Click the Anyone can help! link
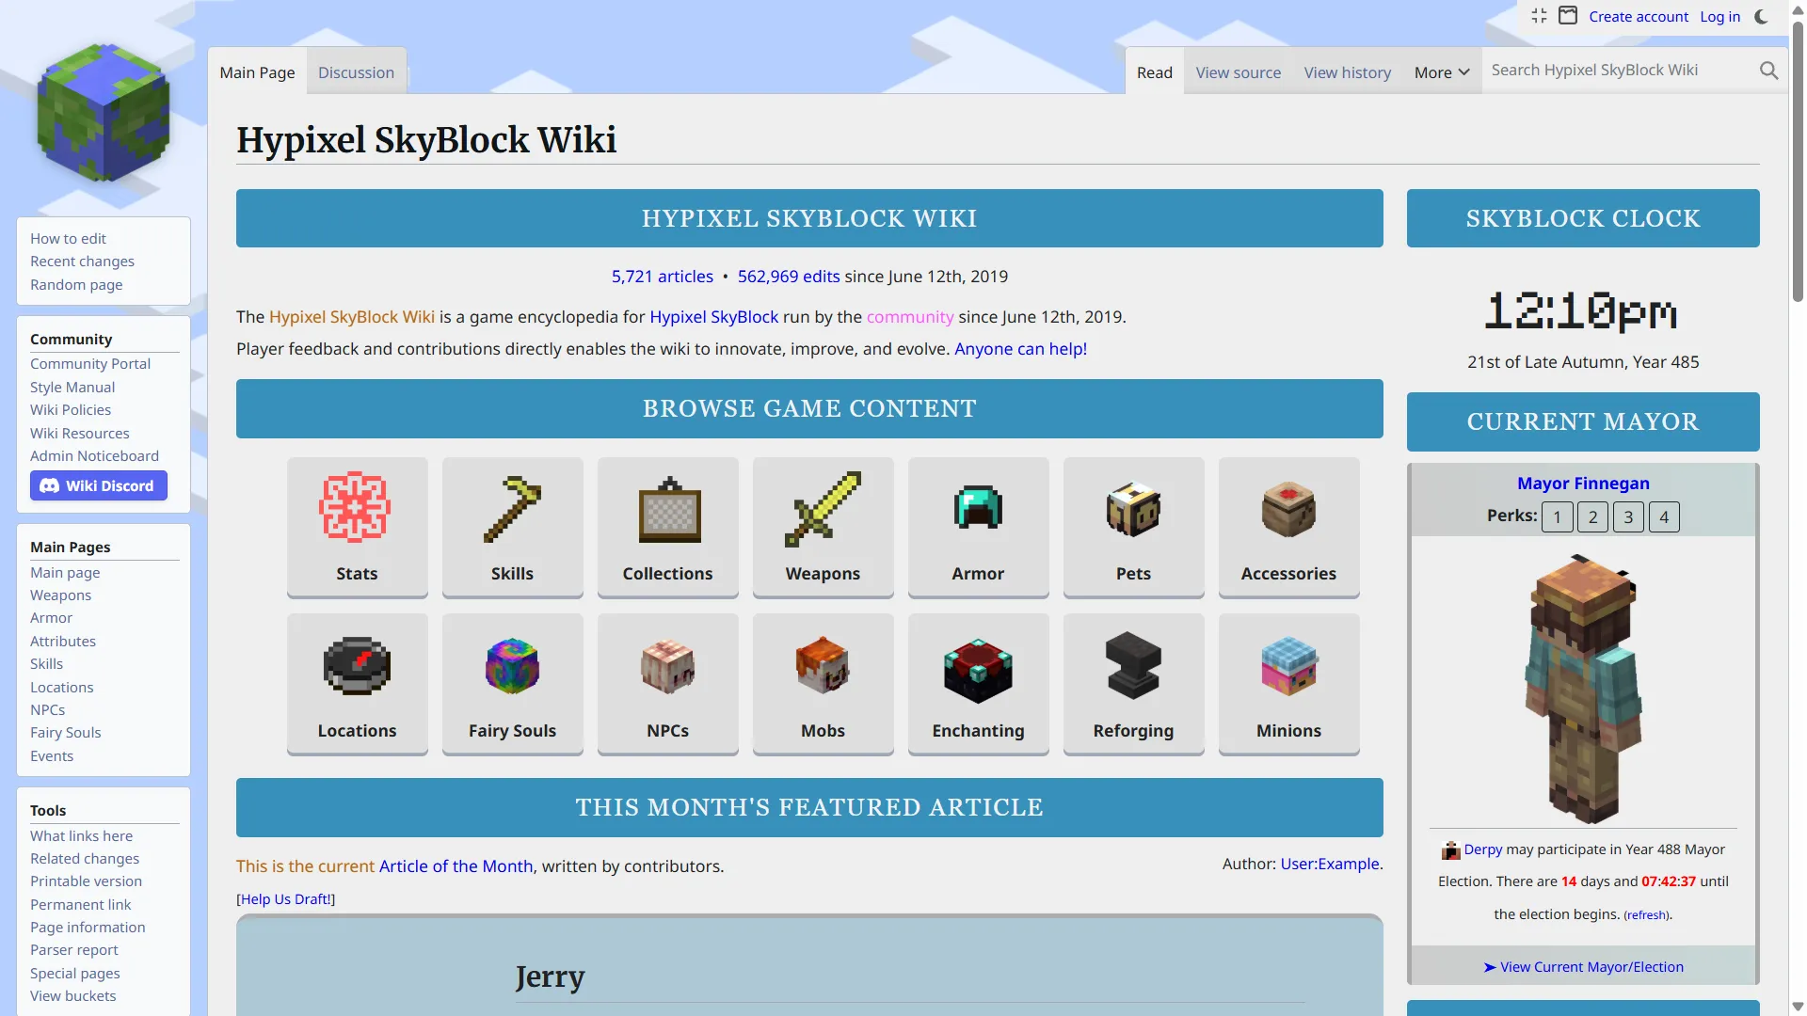Image resolution: width=1807 pixels, height=1016 pixels. click(1020, 349)
